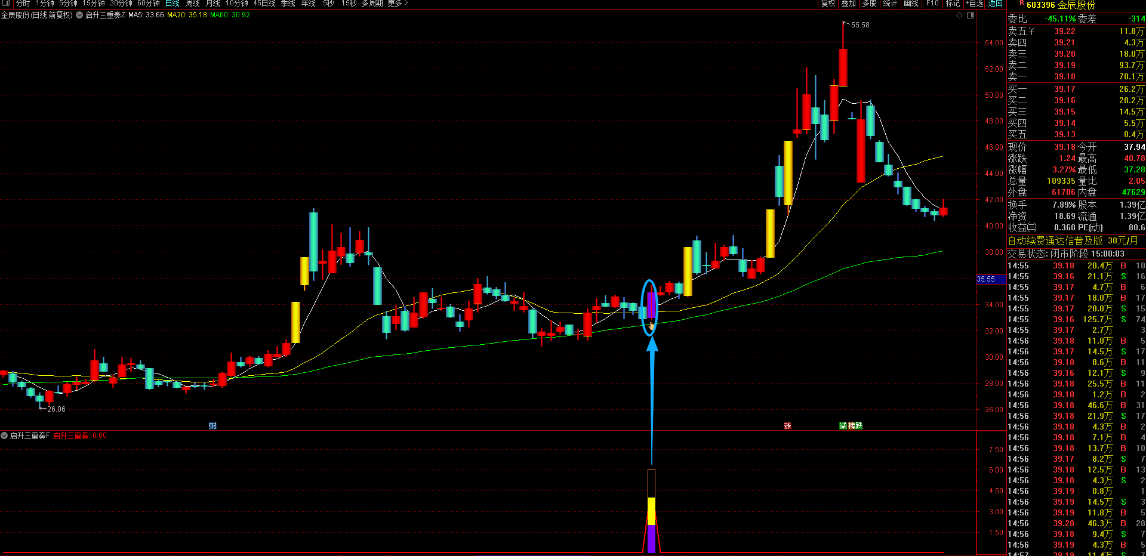Click the 26.06 low price label
The width and height of the screenshot is (1146, 556).
tap(56, 409)
